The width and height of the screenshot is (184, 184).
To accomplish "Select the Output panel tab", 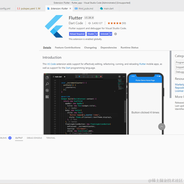I will (x=19, y=138).
